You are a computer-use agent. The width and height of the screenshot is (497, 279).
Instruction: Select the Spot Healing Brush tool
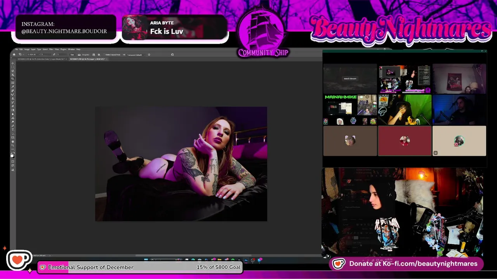[x=13, y=91]
